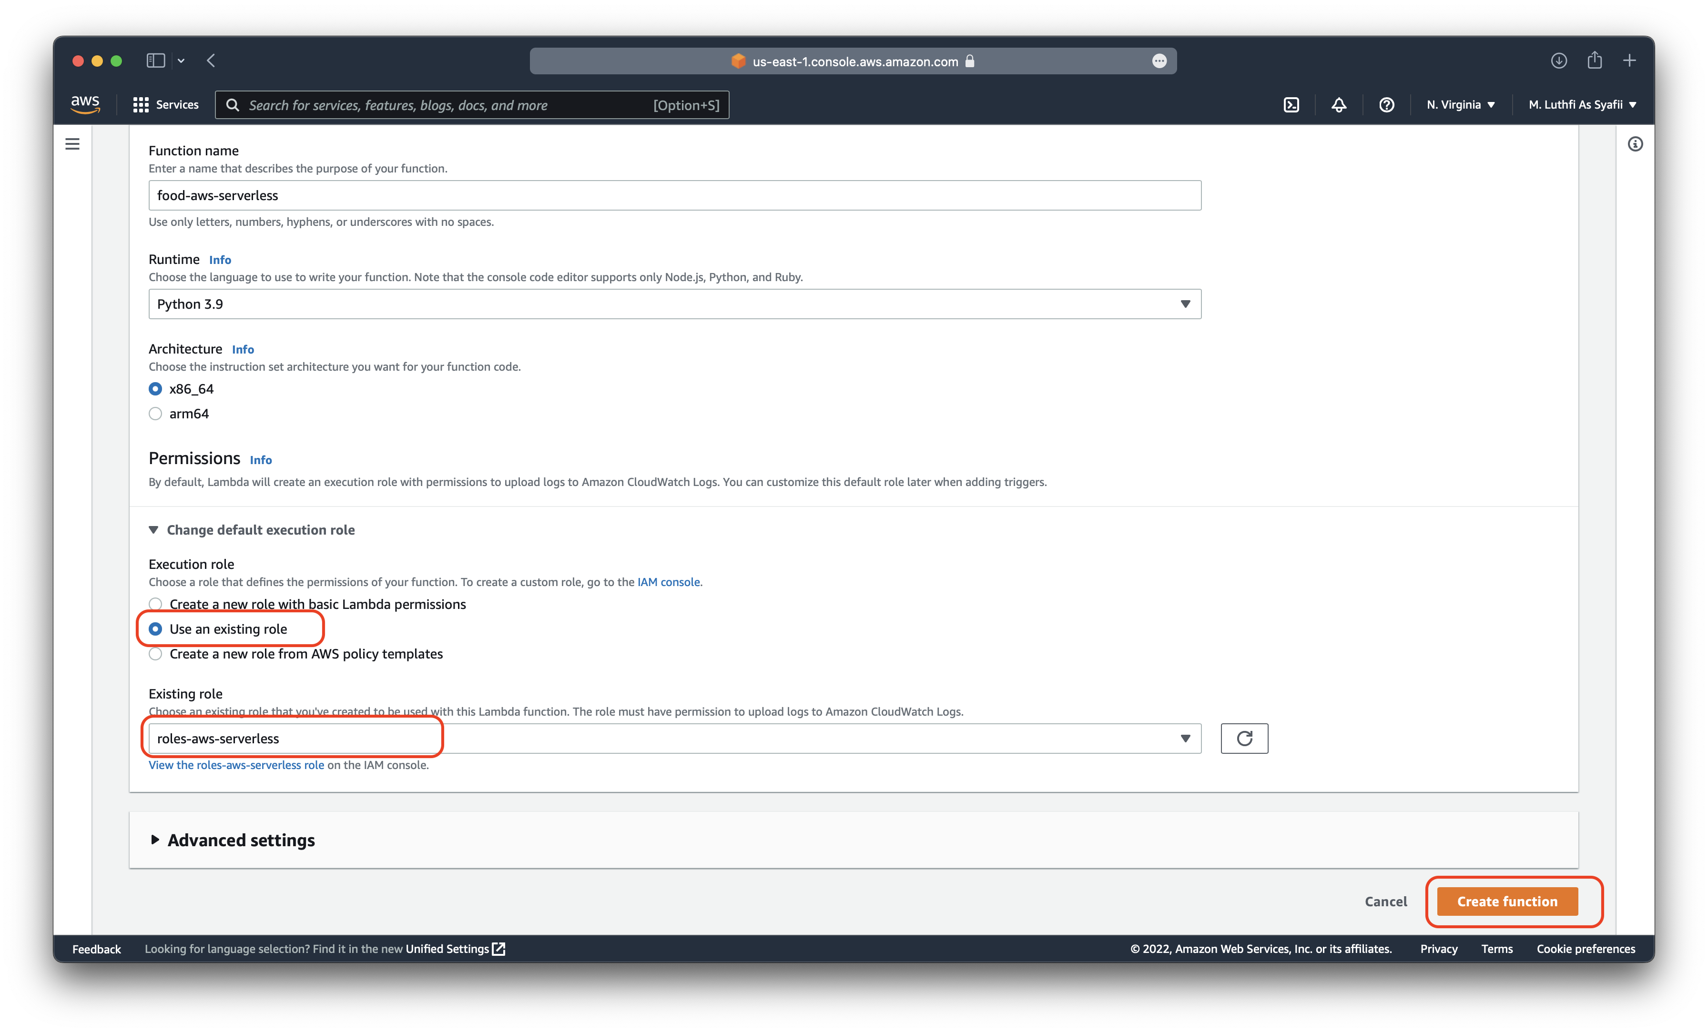Open the Safari sidebar chevron dropdown
Image resolution: width=1708 pixels, height=1033 pixels.
pos(181,61)
